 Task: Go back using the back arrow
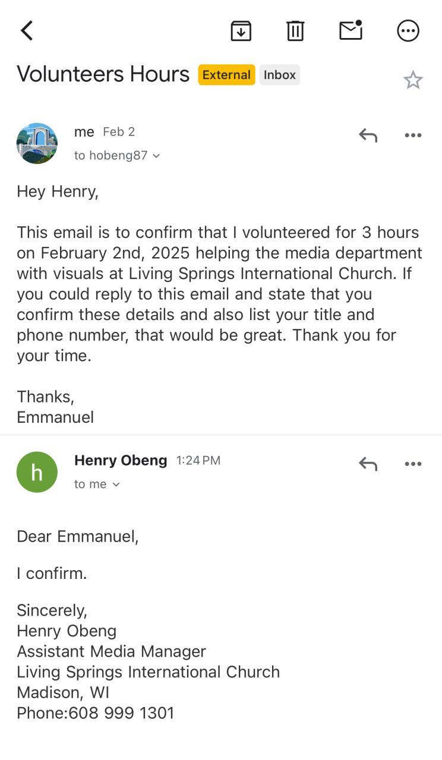(x=27, y=31)
